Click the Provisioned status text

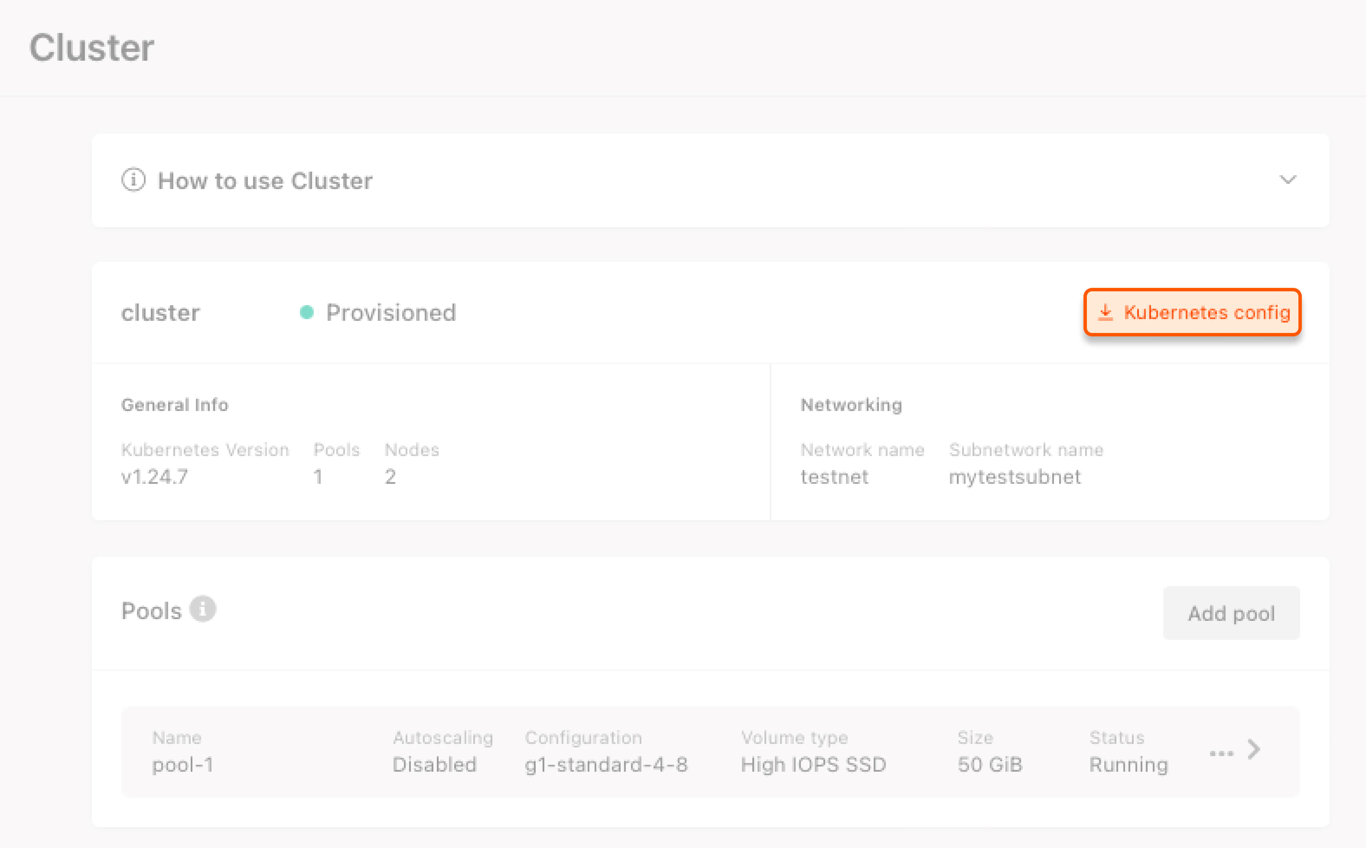[390, 313]
